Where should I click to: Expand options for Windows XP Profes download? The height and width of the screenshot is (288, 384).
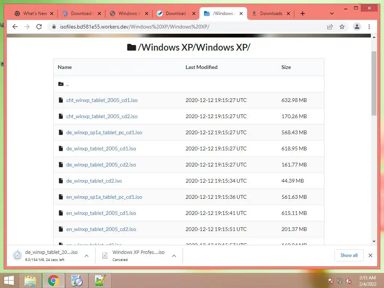[x=174, y=256]
